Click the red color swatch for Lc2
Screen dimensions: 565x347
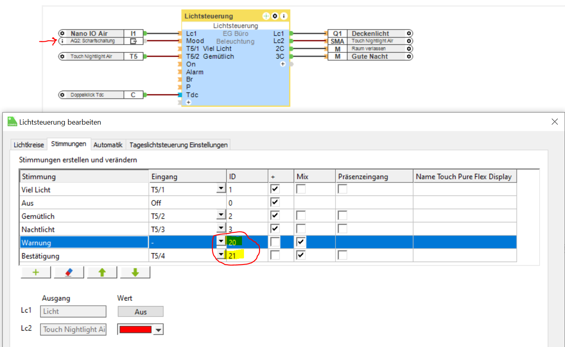pyautogui.click(x=136, y=329)
